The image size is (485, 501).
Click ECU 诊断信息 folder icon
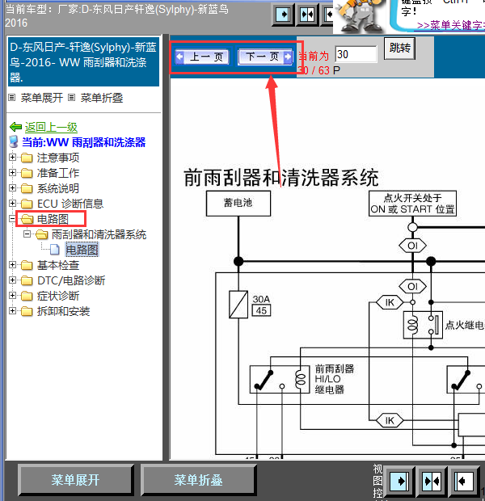pos(27,204)
